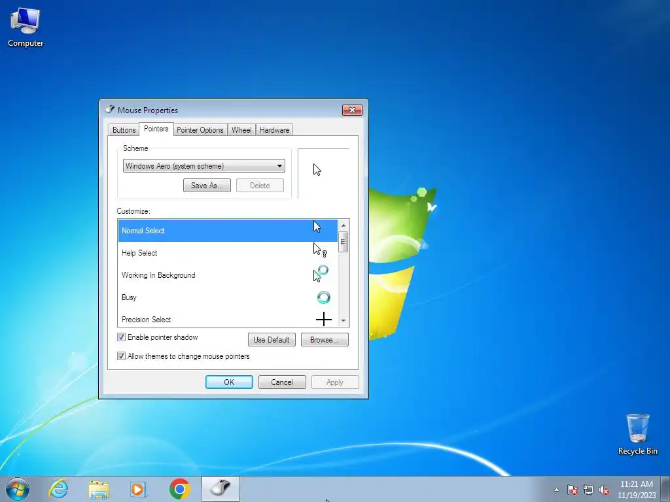Switch to the Pointers tab
This screenshot has height=502, width=670.
(x=156, y=129)
